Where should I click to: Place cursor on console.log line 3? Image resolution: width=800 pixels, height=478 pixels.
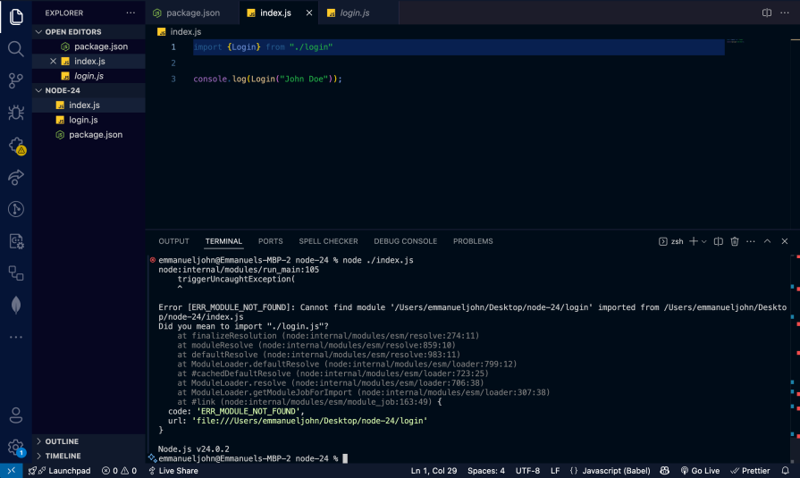(267, 80)
